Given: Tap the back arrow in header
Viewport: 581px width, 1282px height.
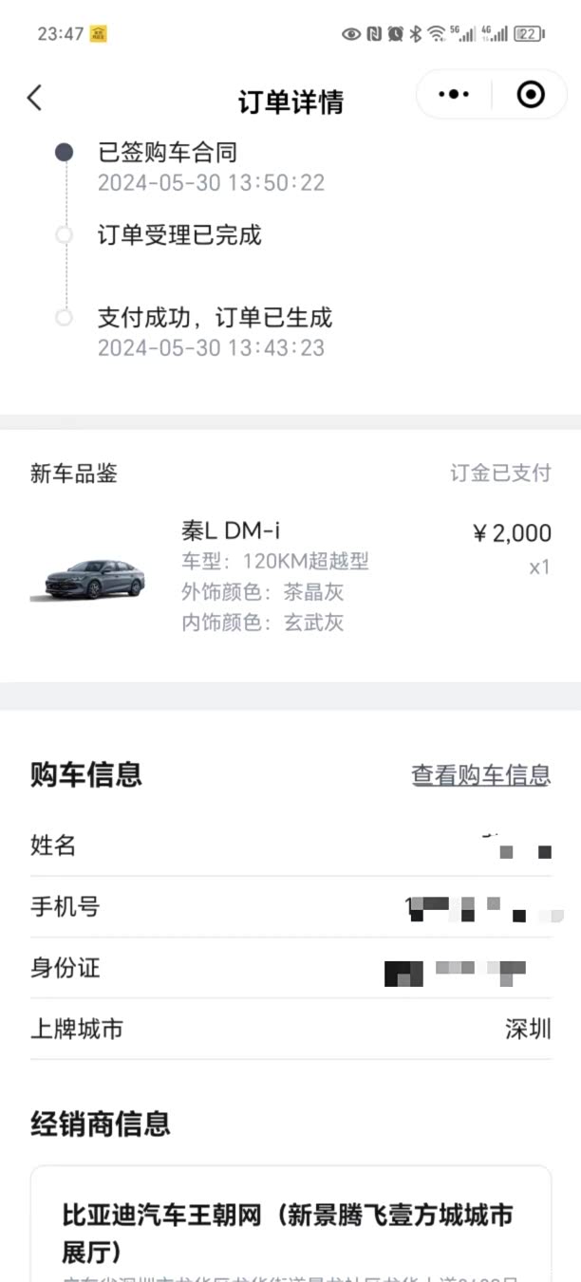Looking at the screenshot, I should pyautogui.click(x=35, y=97).
